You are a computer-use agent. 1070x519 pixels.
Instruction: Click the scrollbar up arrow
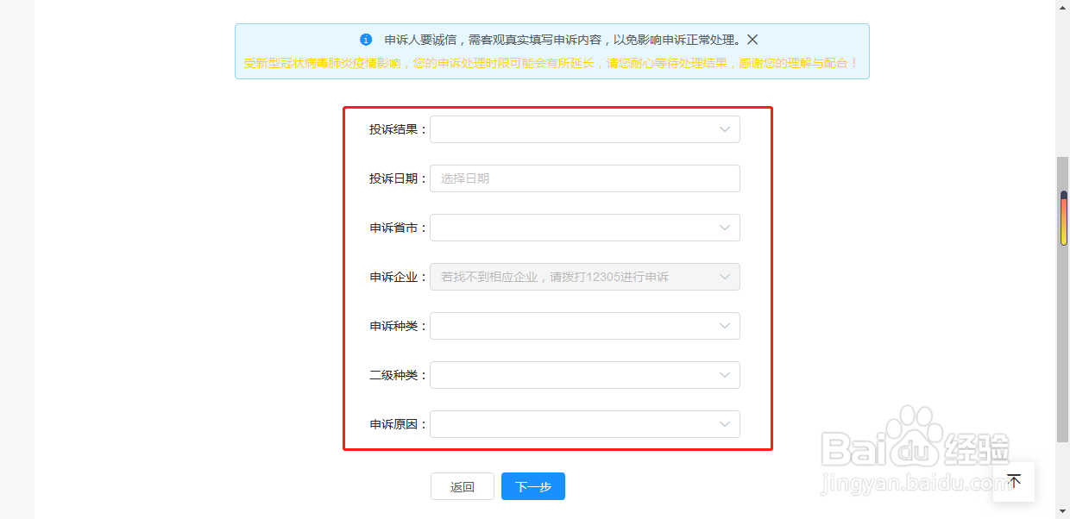pos(1063,6)
